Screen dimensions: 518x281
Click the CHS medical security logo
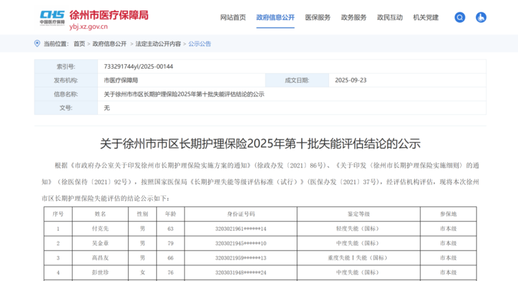click(x=52, y=16)
